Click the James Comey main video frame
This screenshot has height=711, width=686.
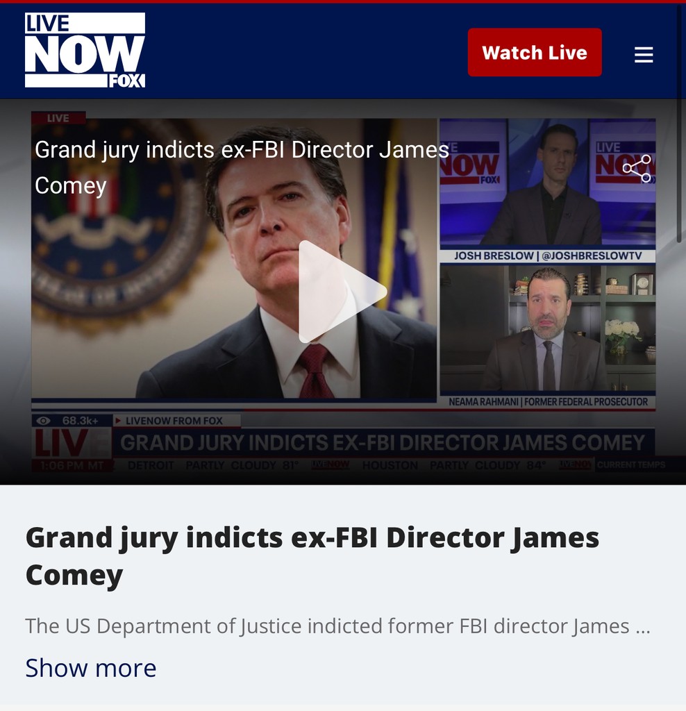tap(234, 258)
